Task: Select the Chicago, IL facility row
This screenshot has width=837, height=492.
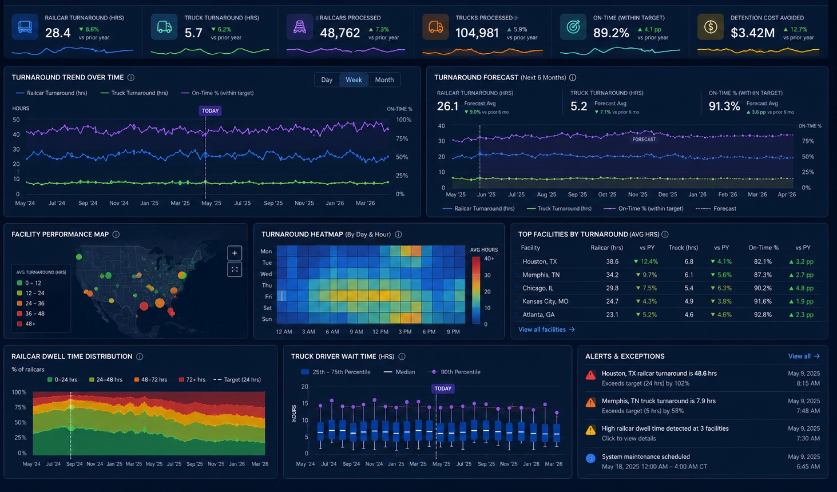Action: coord(668,288)
